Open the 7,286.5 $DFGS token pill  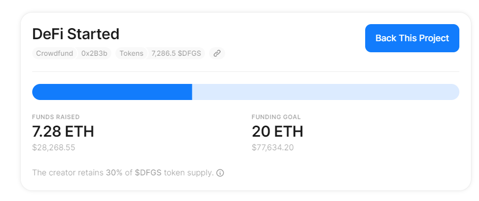coord(176,53)
